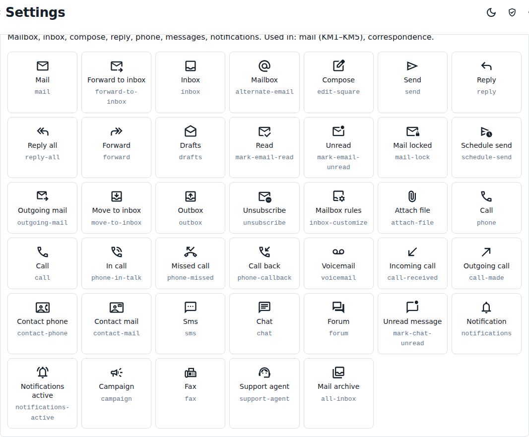Select the Send paper plane icon
Viewport: 529px width, 437px height.
pos(412,66)
